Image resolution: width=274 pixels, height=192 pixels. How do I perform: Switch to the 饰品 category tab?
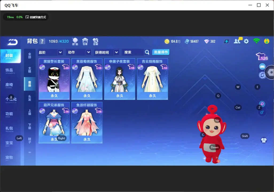pos(10,70)
